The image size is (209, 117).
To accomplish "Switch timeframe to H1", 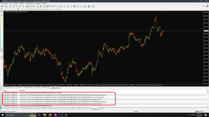I will coord(48,9).
